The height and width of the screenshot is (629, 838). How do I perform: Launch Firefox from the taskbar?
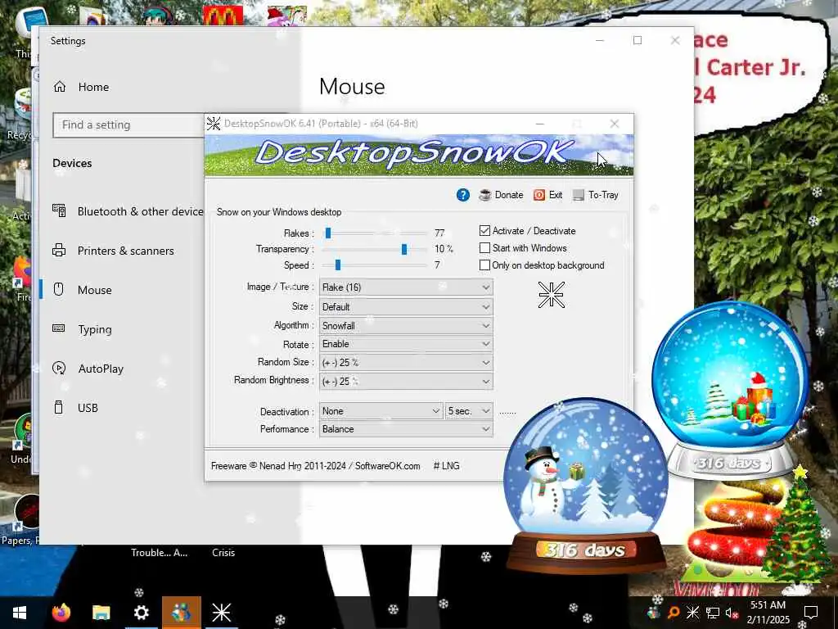(61, 613)
